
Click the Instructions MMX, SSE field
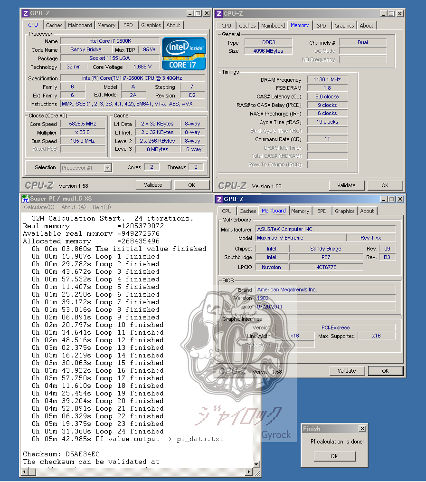pos(133,104)
